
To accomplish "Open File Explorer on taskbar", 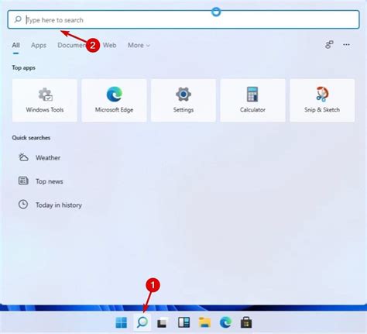I will coord(204,322).
